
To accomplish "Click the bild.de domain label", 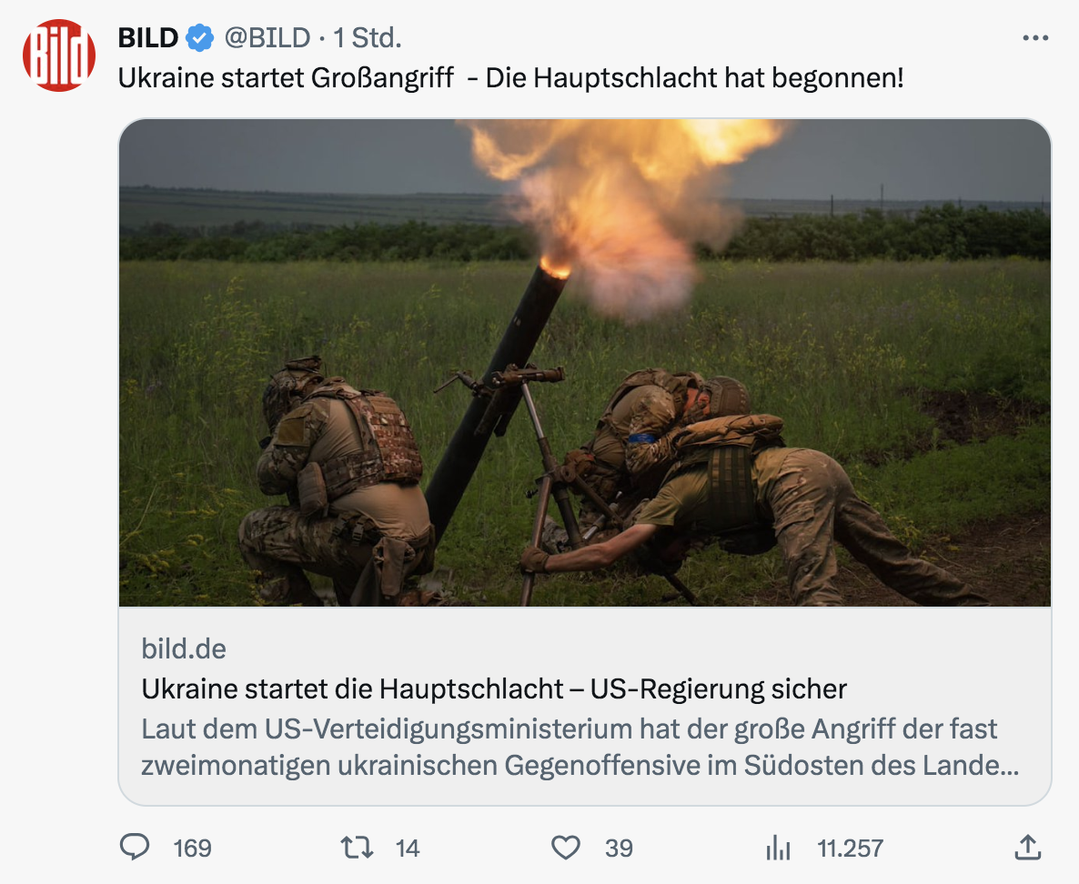I will click(x=184, y=648).
